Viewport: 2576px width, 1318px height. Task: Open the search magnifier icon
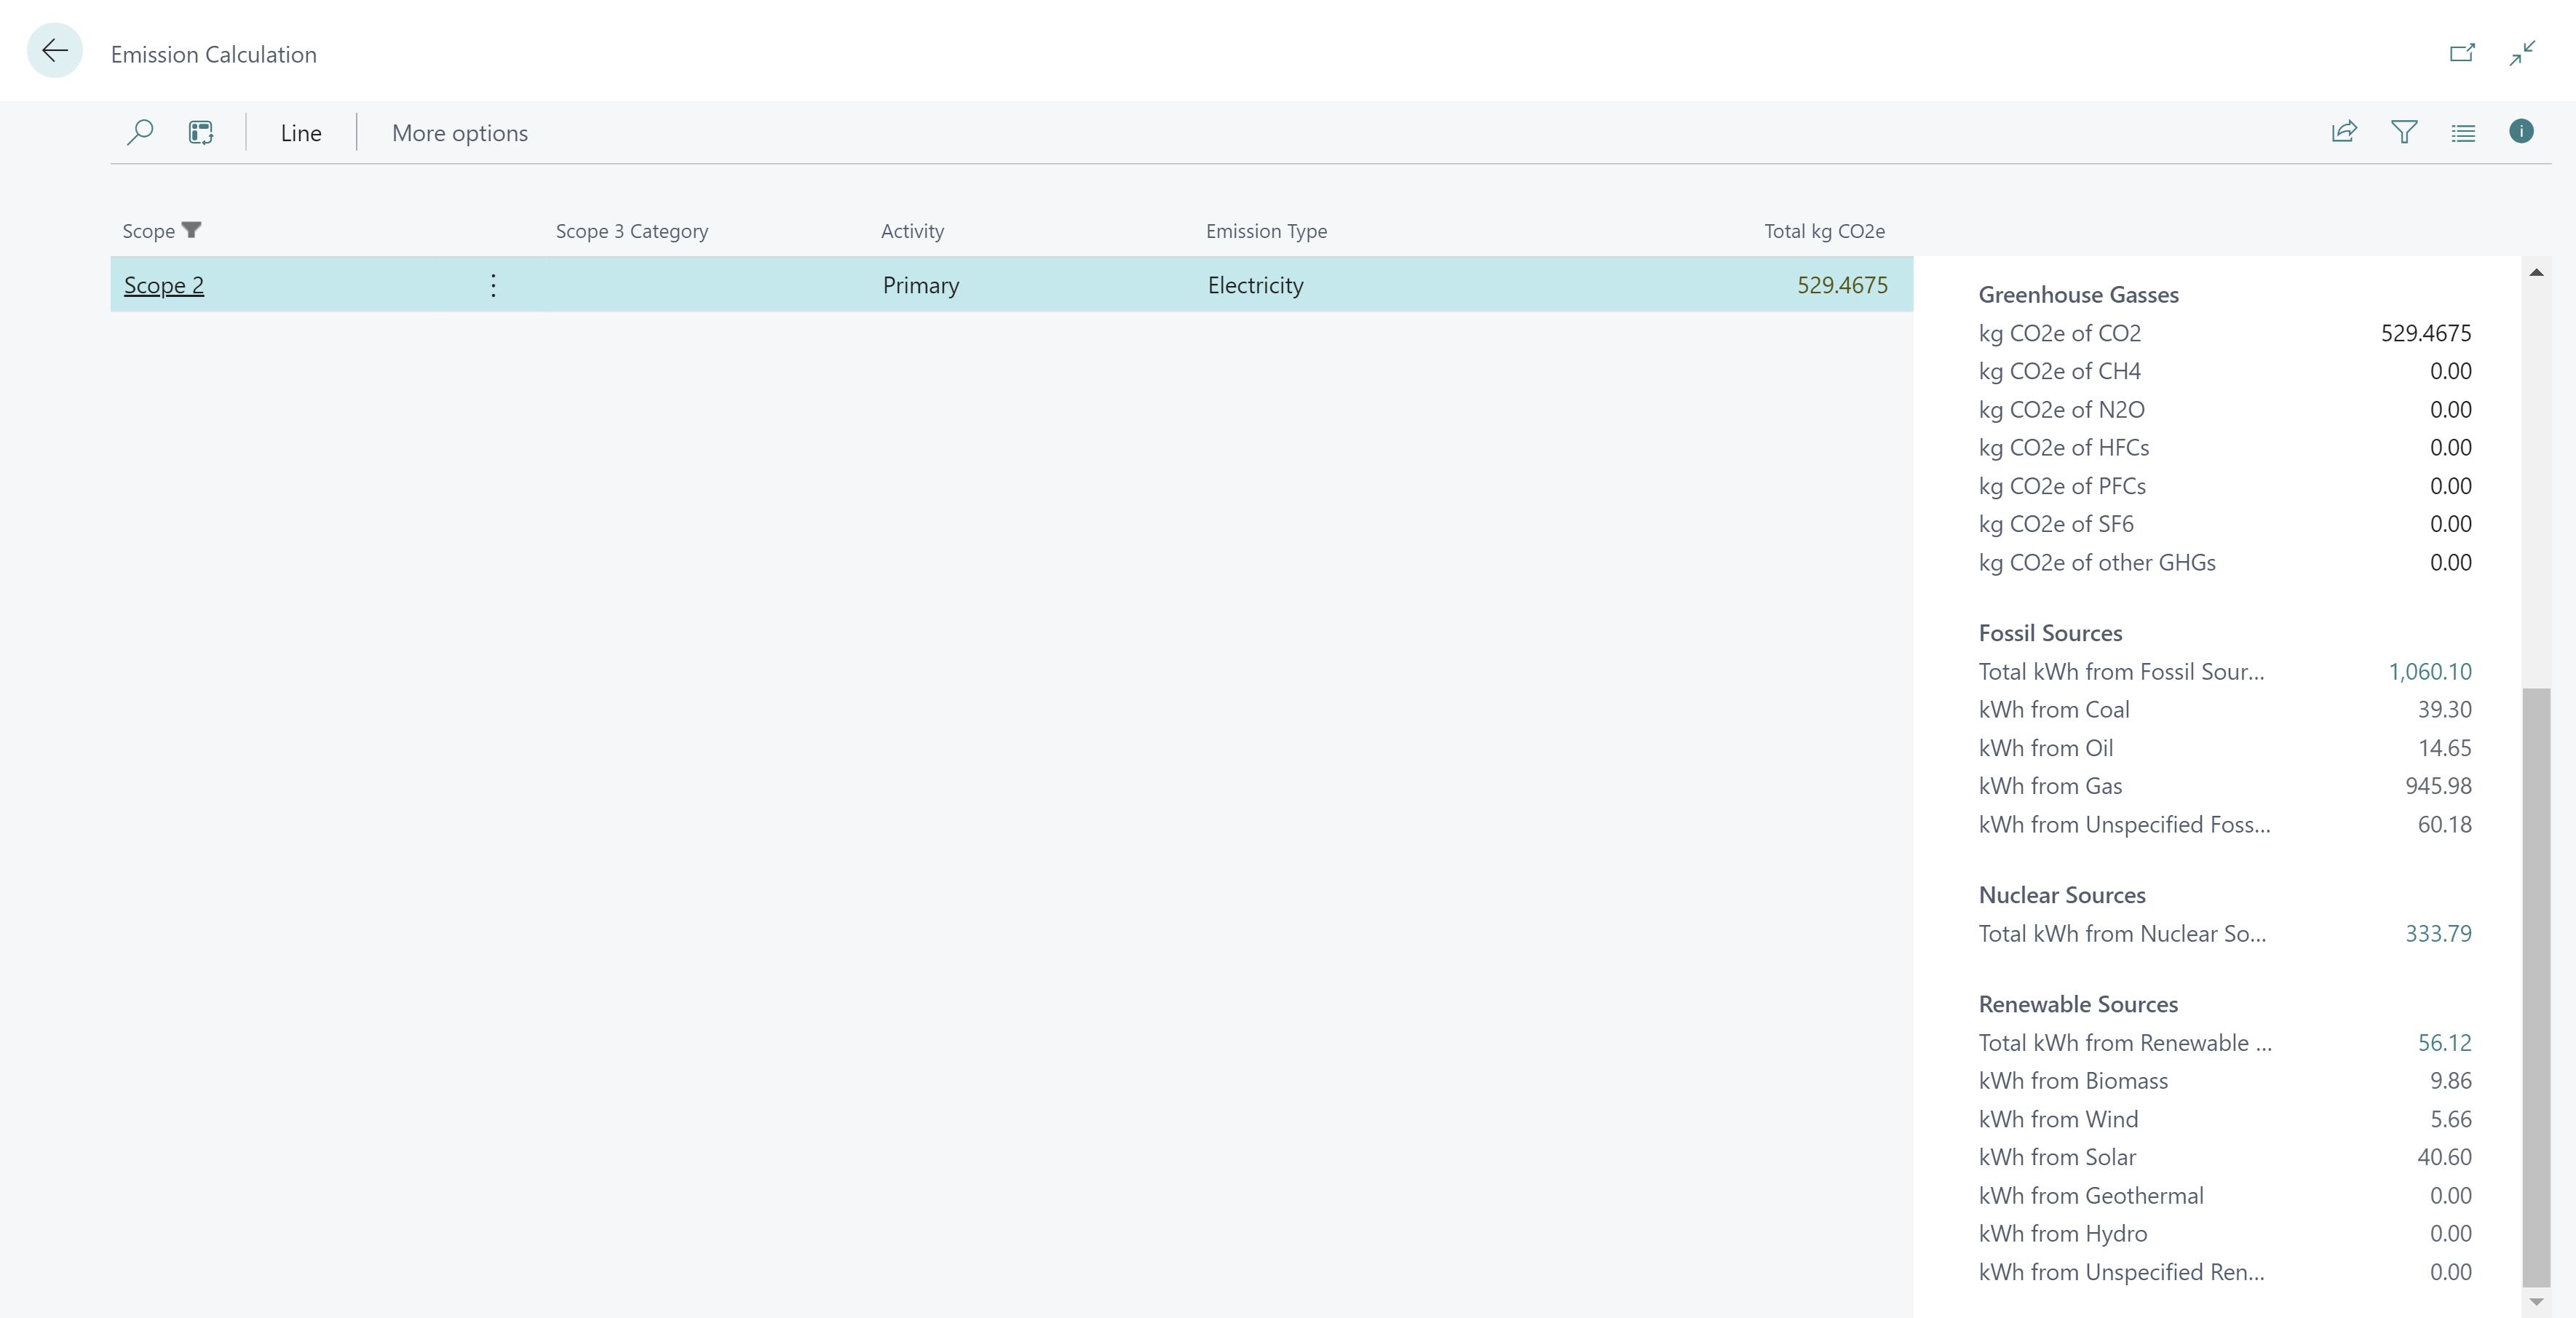point(140,132)
